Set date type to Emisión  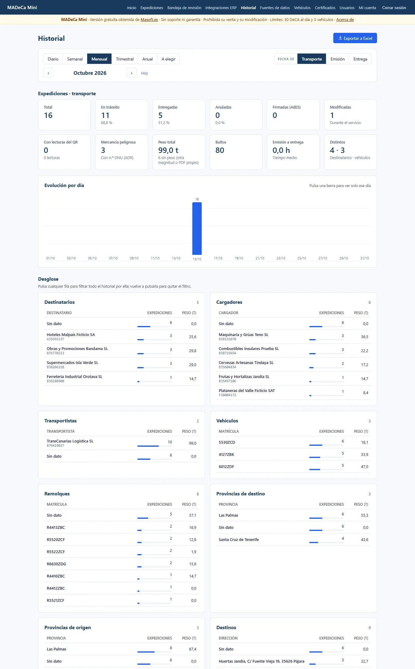(x=338, y=59)
